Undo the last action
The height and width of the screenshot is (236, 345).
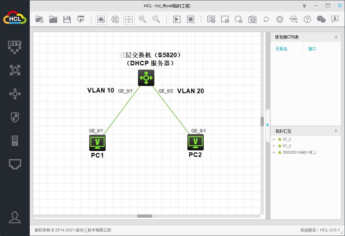click(266, 19)
